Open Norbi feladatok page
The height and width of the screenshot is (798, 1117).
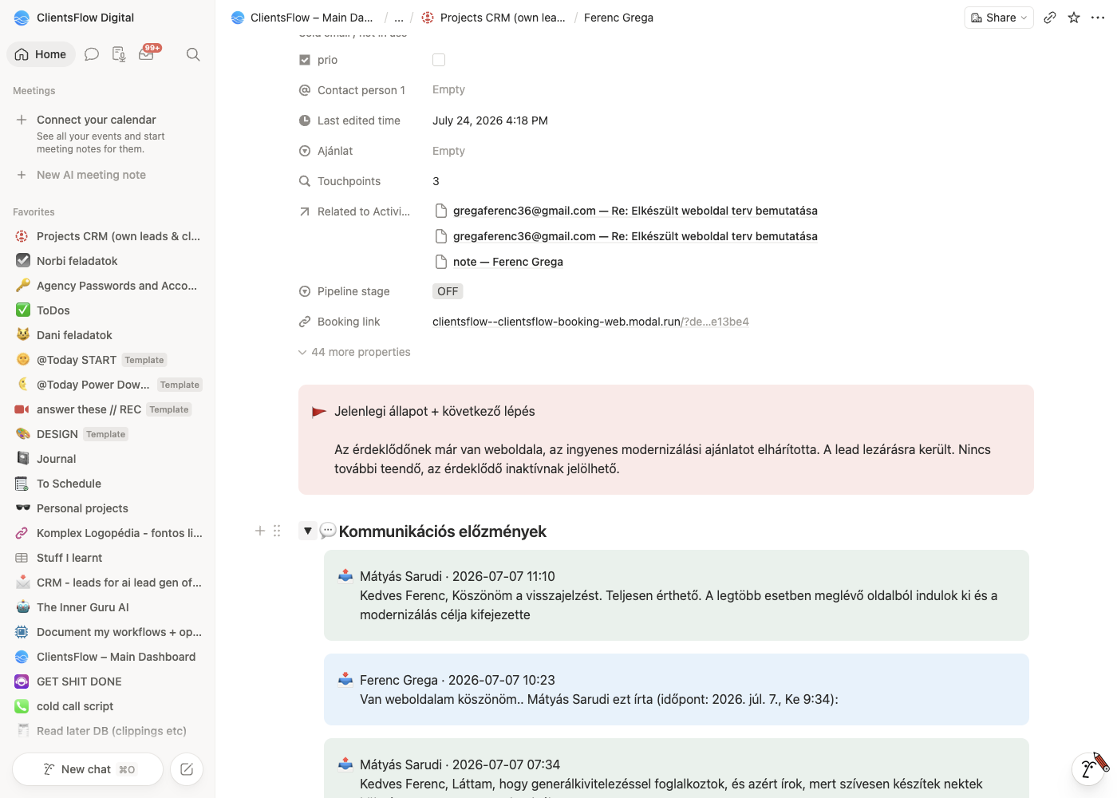(x=107, y=261)
